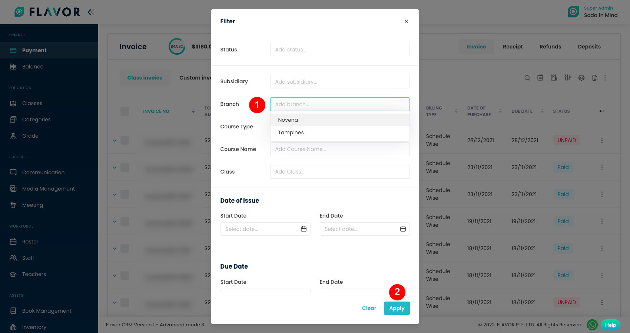The image size is (630, 333).
Task: Open Media Management in the sidebar
Action: pyautogui.click(x=49, y=189)
